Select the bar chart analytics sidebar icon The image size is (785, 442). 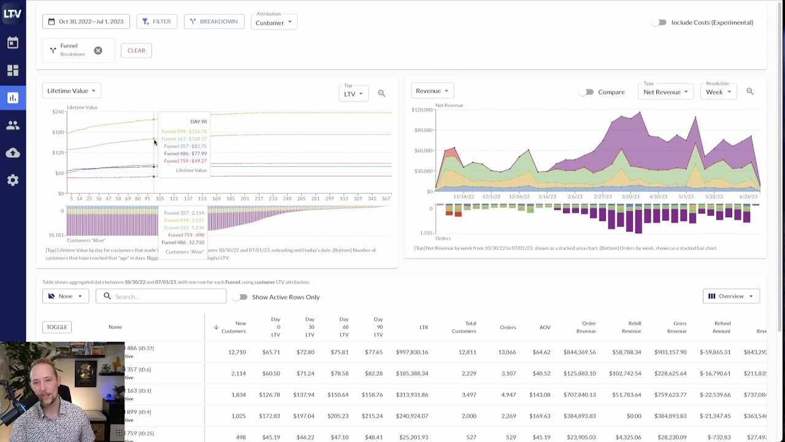[x=13, y=98]
